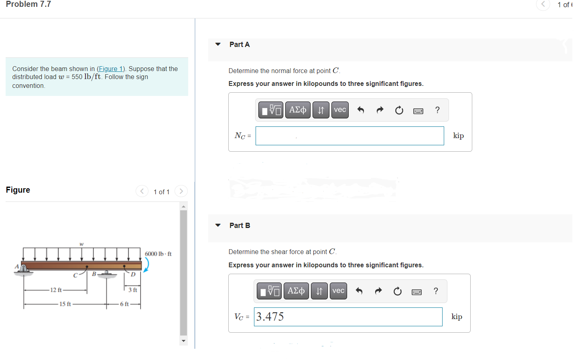Image resolution: width=581 pixels, height=360 pixels.
Task: Click subscript/superscript arrows button in Part B
Action: [319, 291]
